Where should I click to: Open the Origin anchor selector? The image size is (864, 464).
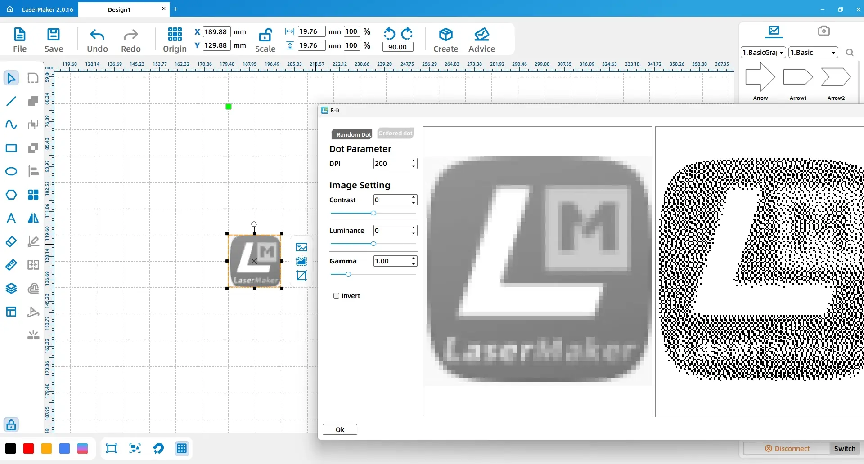click(x=175, y=40)
